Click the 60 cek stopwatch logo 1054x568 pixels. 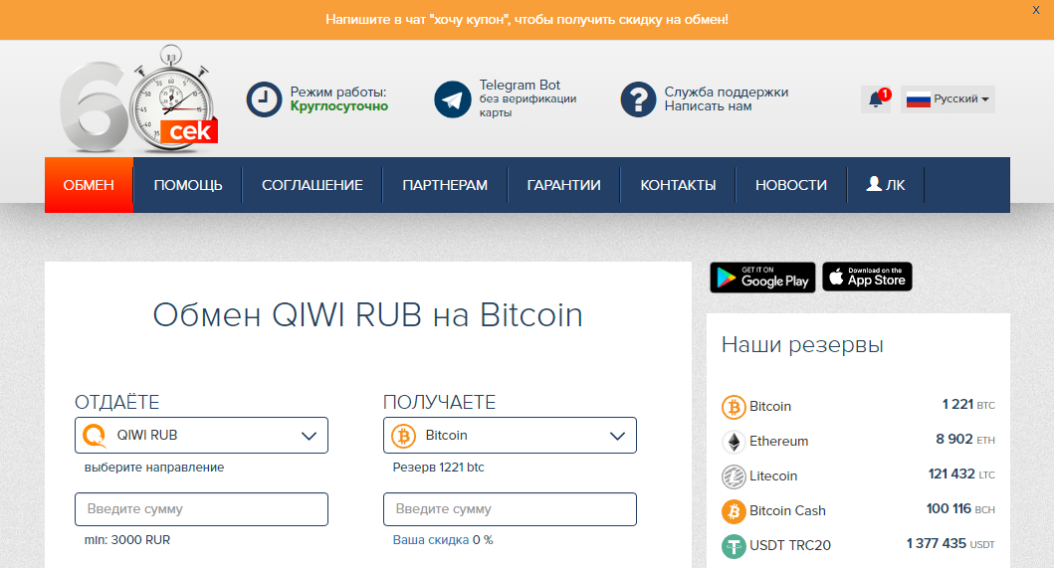coord(137,100)
